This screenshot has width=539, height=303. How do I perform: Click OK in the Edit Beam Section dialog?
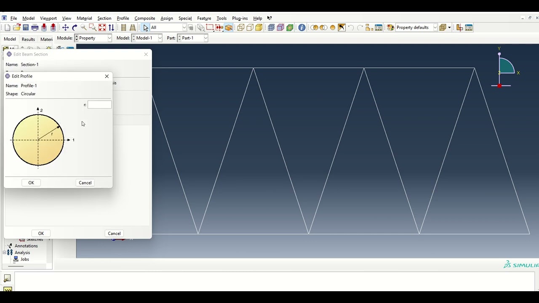click(x=41, y=234)
